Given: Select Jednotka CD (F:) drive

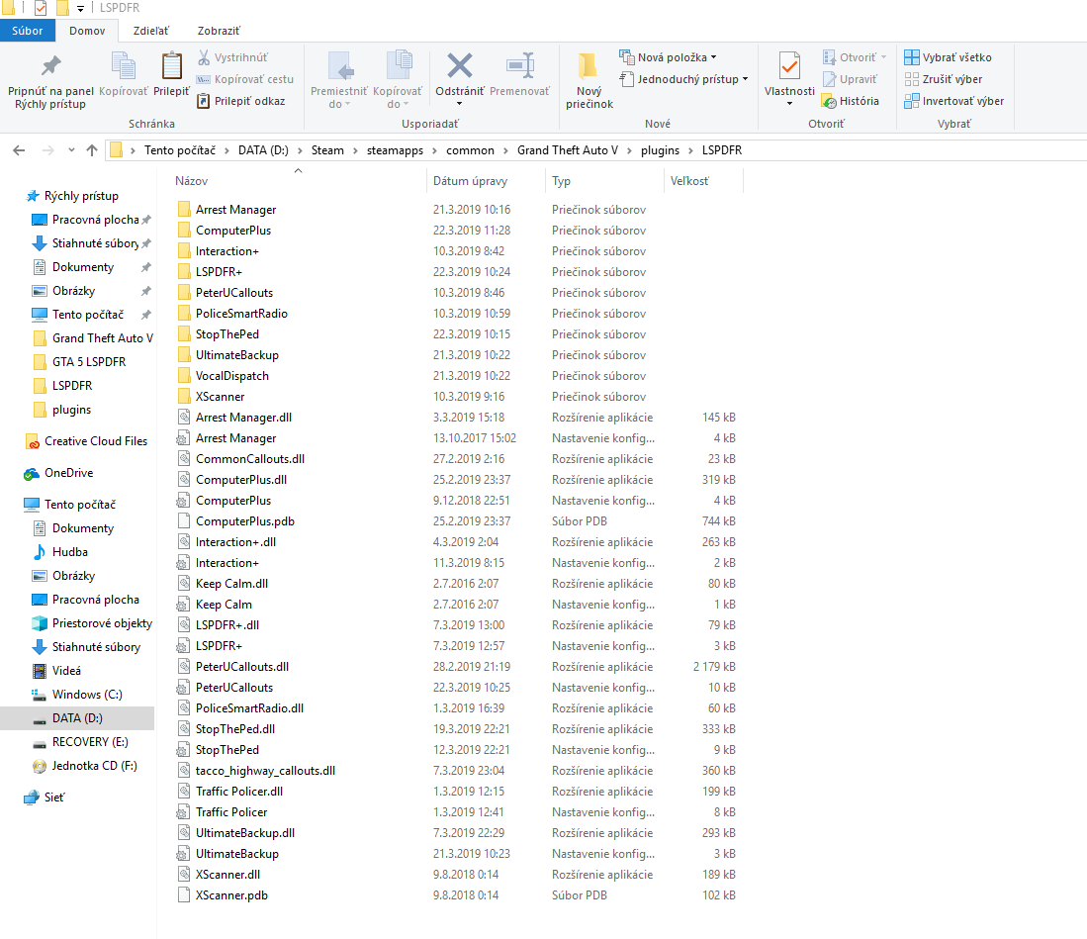Looking at the screenshot, I should (x=94, y=766).
